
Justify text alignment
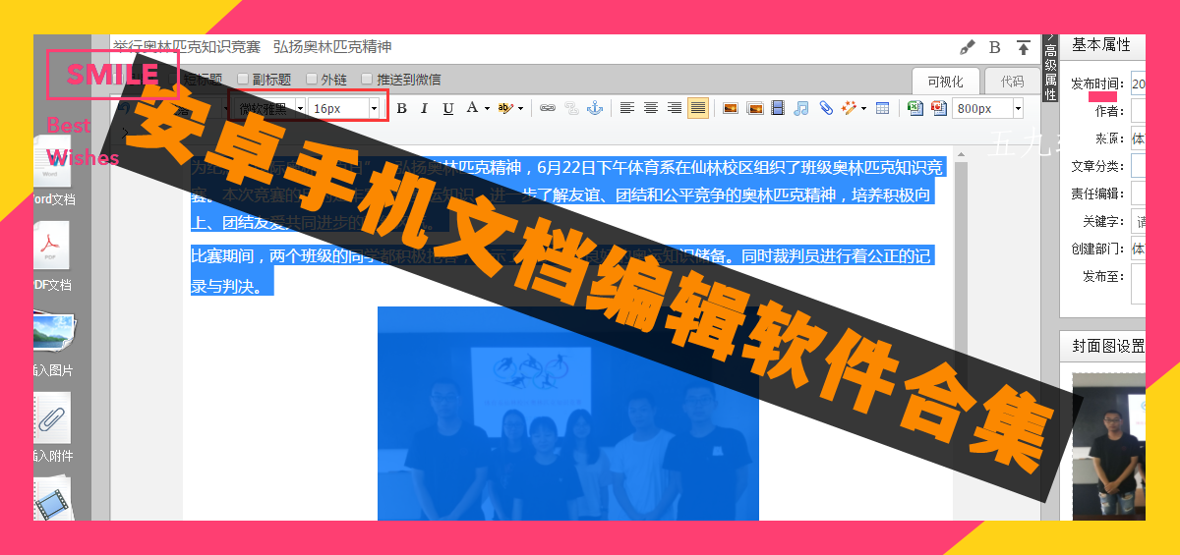(x=698, y=108)
